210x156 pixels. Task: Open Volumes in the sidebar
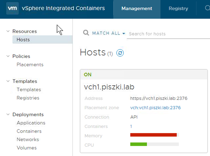tap(26, 148)
